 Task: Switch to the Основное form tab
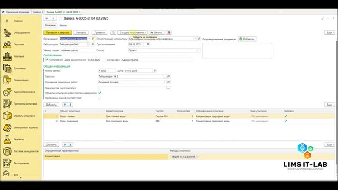[50, 25]
